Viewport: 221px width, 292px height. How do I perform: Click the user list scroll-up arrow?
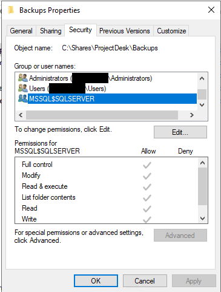[x=202, y=78]
